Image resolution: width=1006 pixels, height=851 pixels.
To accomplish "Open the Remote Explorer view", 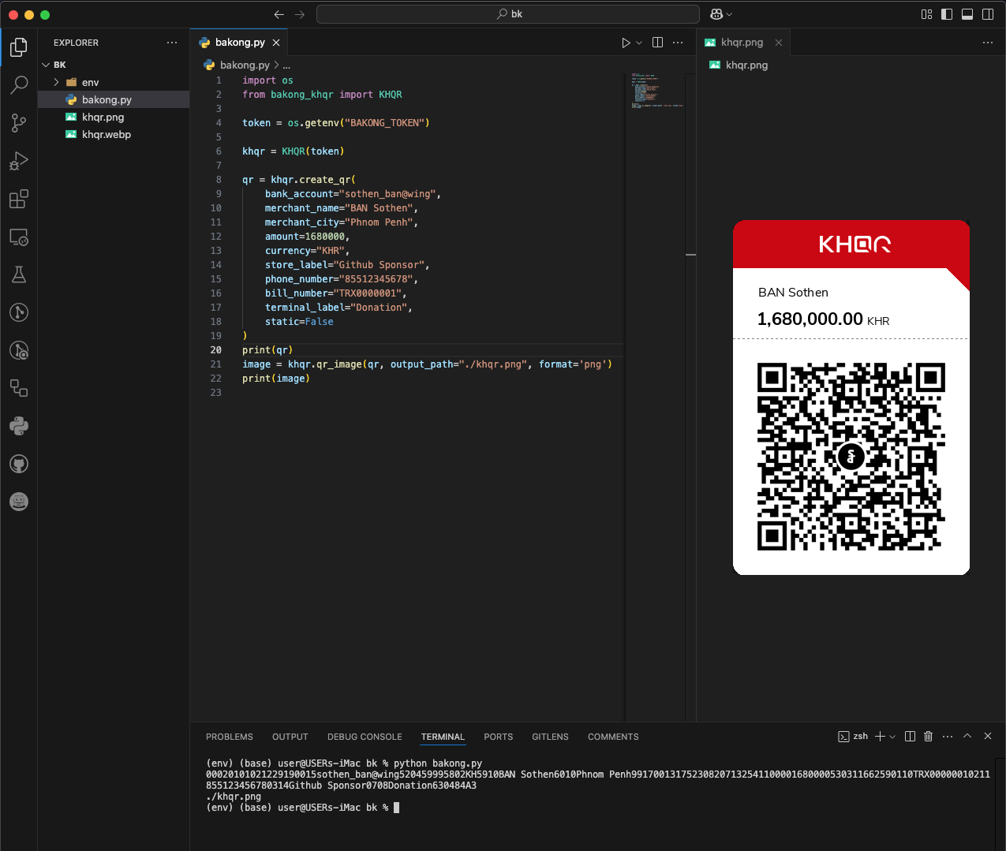I will (19, 237).
